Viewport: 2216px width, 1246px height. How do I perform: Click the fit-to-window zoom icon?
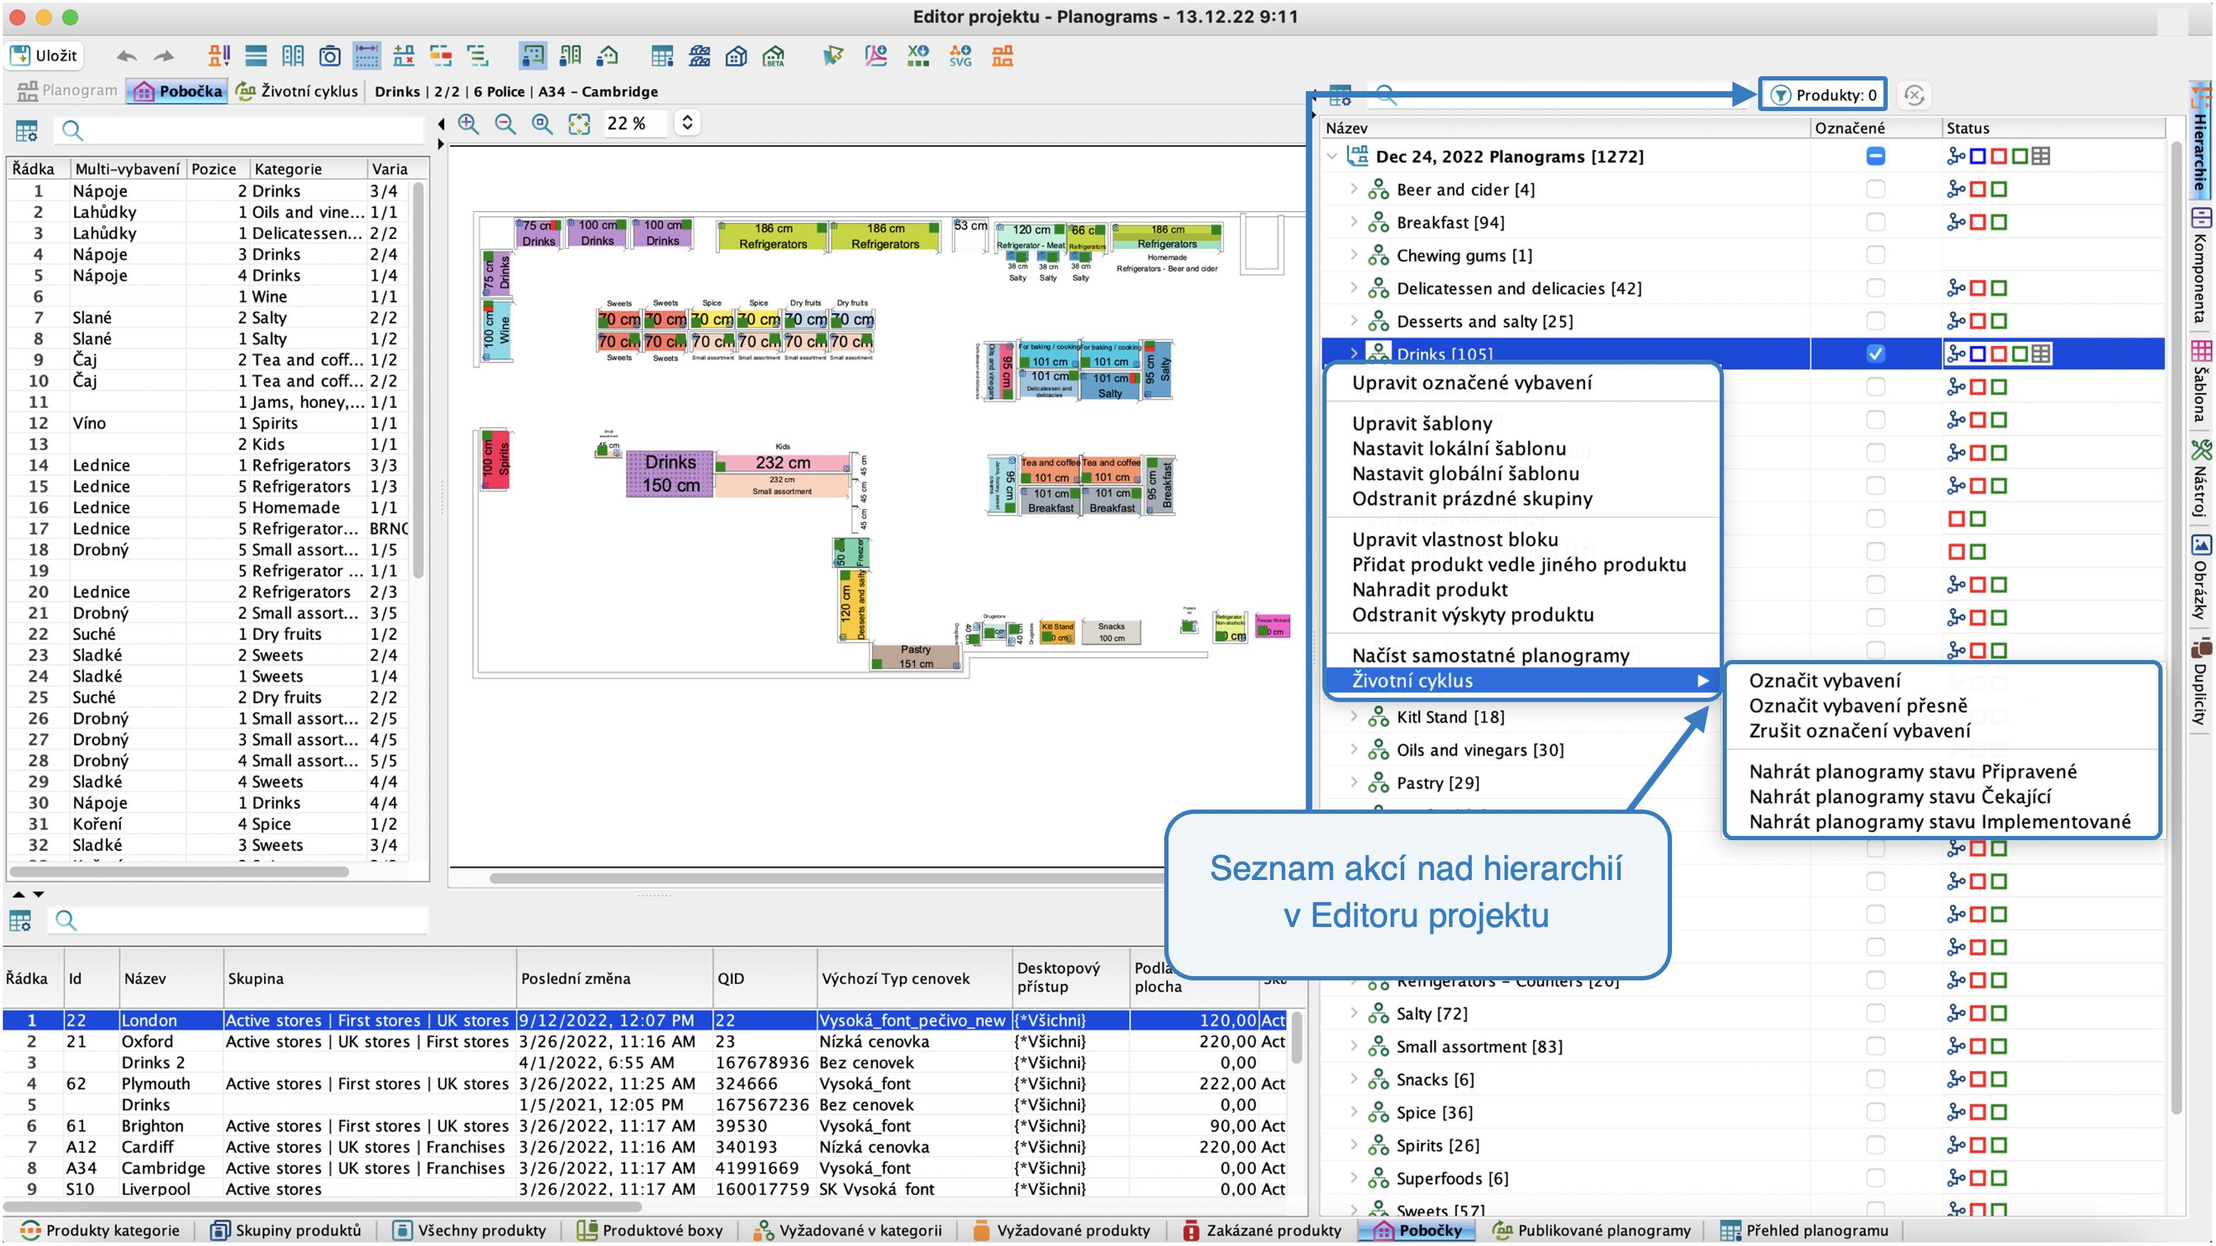coord(579,124)
